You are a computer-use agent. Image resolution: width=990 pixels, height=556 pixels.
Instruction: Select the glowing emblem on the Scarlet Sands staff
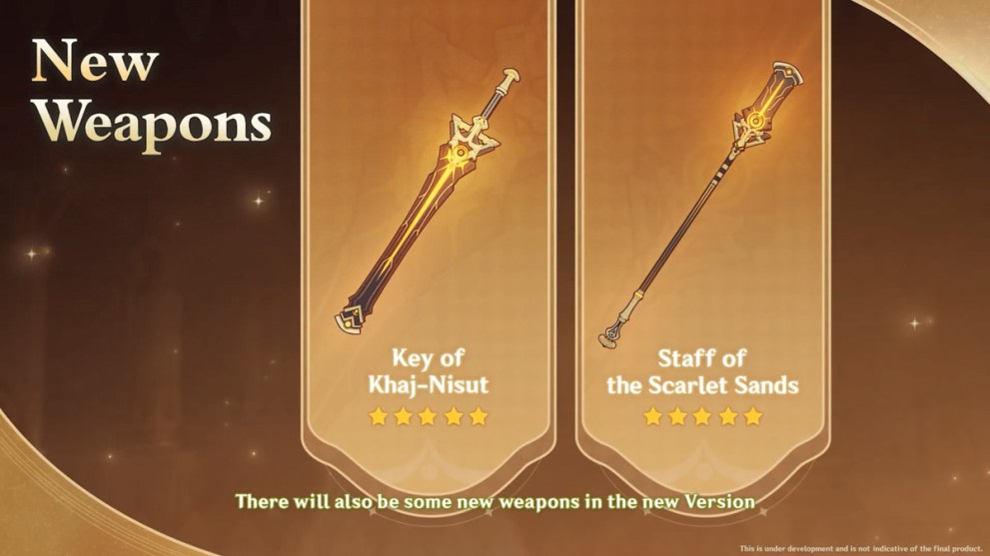(x=755, y=119)
